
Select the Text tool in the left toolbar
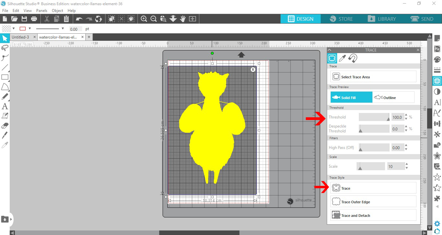point(5,106)
